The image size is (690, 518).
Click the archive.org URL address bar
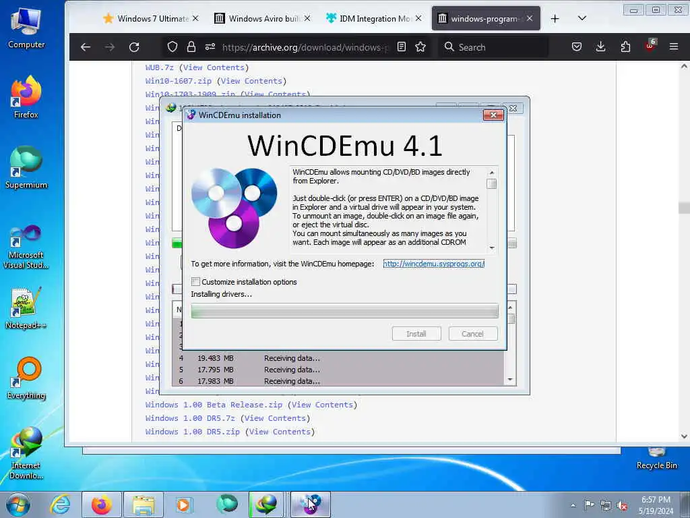(x=305, y=47)
